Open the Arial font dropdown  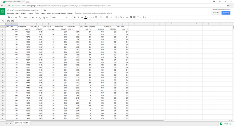(x=57, y=17)
